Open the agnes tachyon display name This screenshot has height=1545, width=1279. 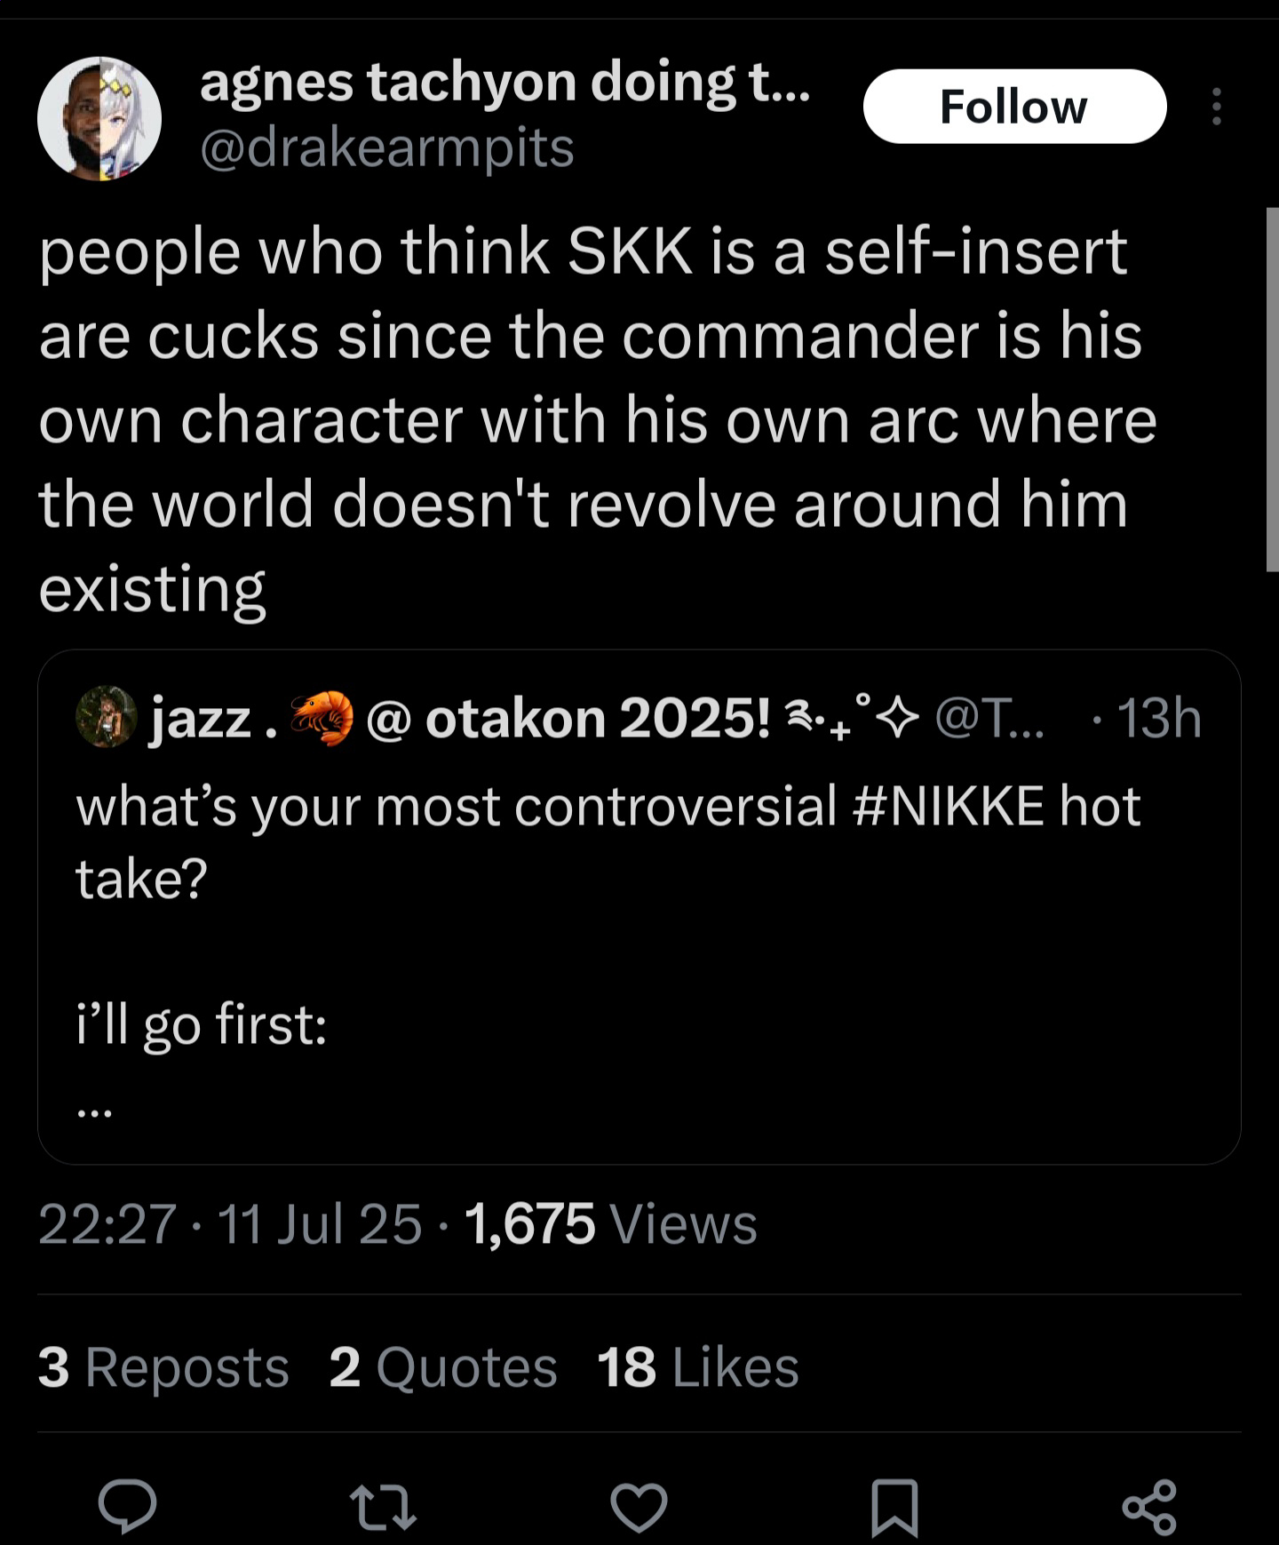tap(504, 83)
